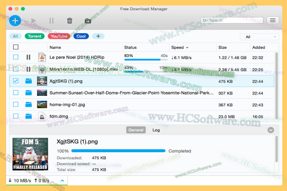
Task: Select the fdm.dmg file name
Action: click(x=59, y=116)
